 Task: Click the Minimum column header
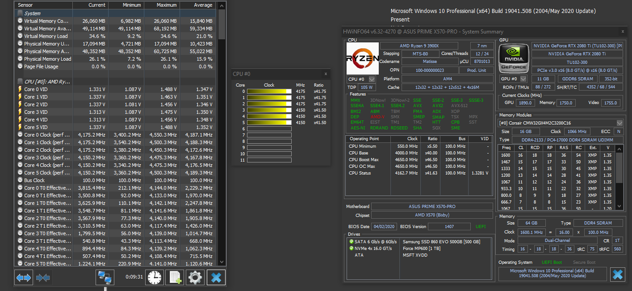pos(126,5)
